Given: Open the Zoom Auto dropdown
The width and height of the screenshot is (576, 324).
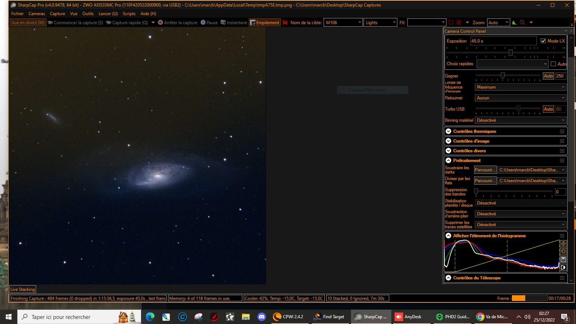Looking at the screenshot, I should 499,22.
